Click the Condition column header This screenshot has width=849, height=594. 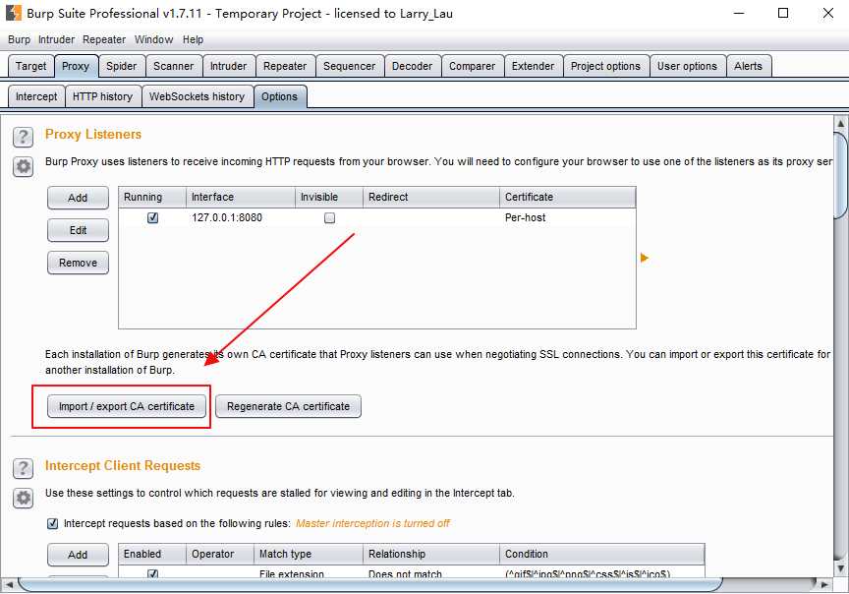(x=601, y=554)
